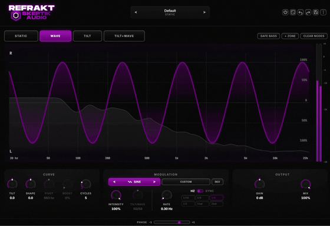
Task: Click the Refrakt Skeptik Audio logo
Action: (31, 13)
